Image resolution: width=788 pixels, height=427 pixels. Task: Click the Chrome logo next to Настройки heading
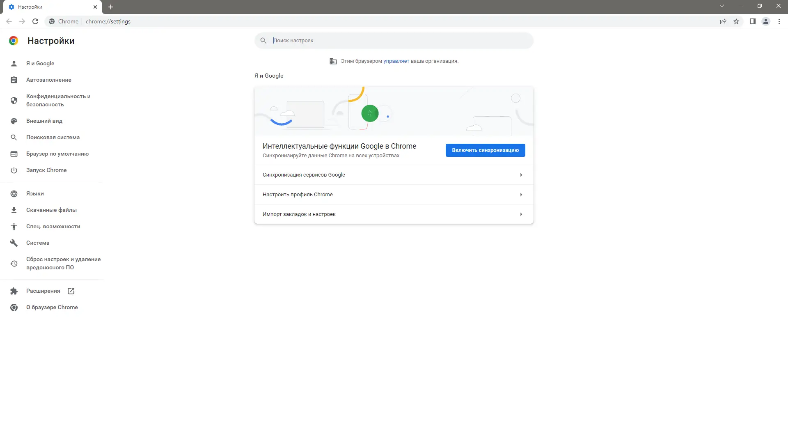[x=14, y=41]
